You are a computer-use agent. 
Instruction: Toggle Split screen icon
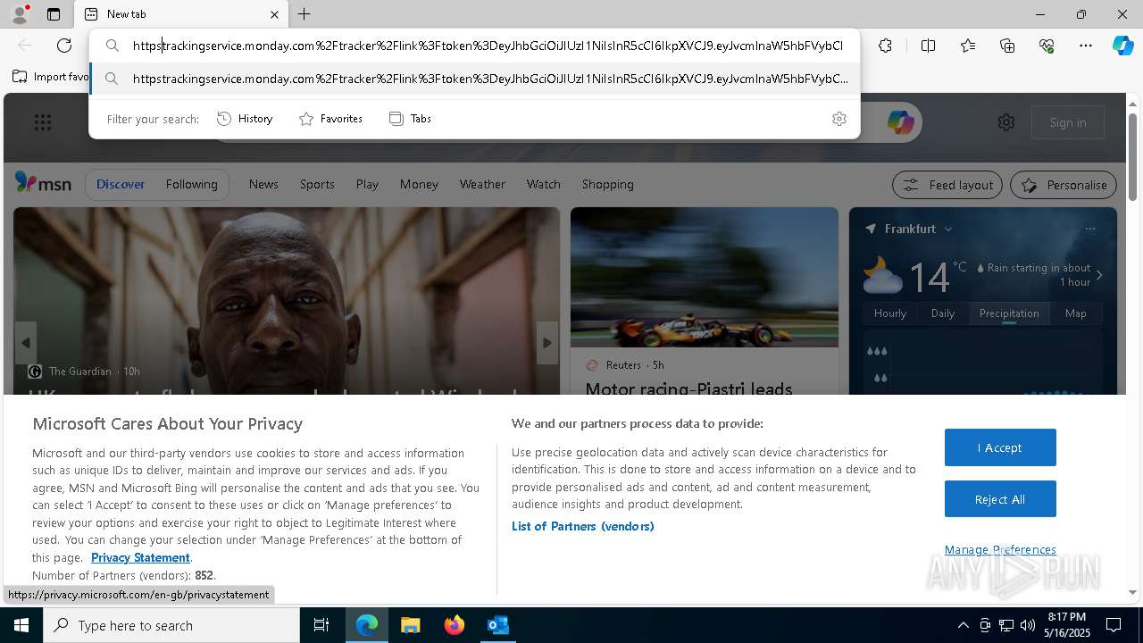928,46
